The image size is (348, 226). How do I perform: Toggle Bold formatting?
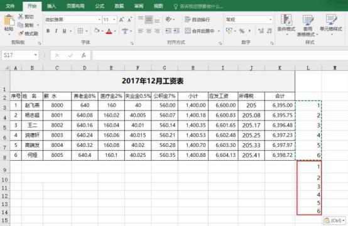pos(48,31)
